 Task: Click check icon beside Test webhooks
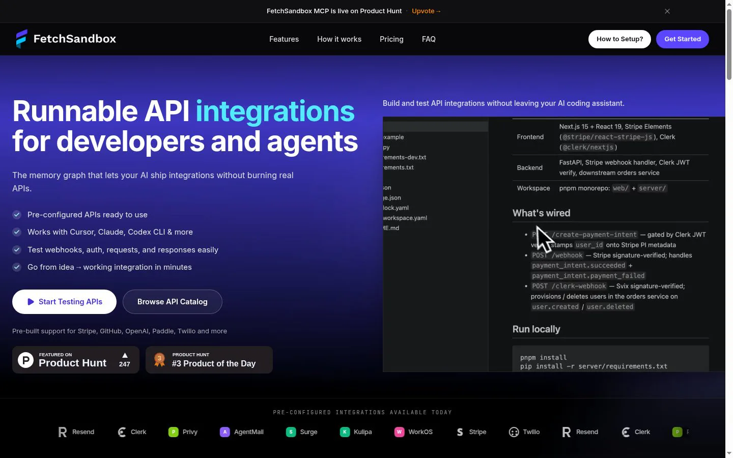17,250
